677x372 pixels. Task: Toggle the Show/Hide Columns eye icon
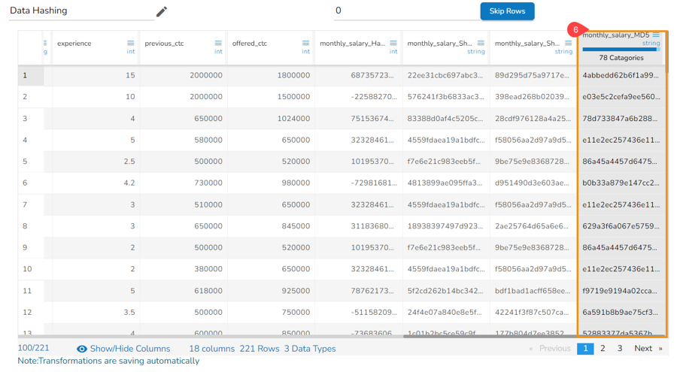click(82, 349)
